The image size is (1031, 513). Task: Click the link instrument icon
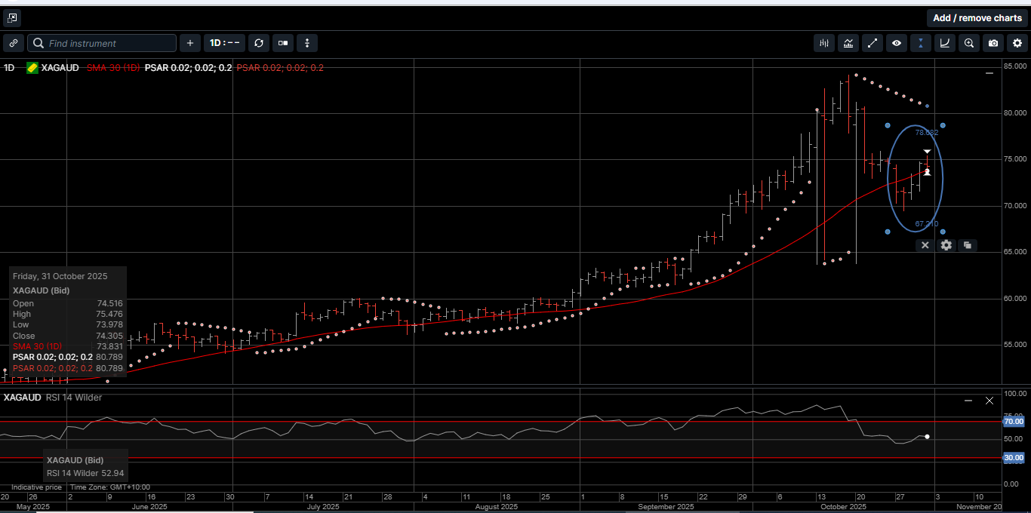(13, 43)
